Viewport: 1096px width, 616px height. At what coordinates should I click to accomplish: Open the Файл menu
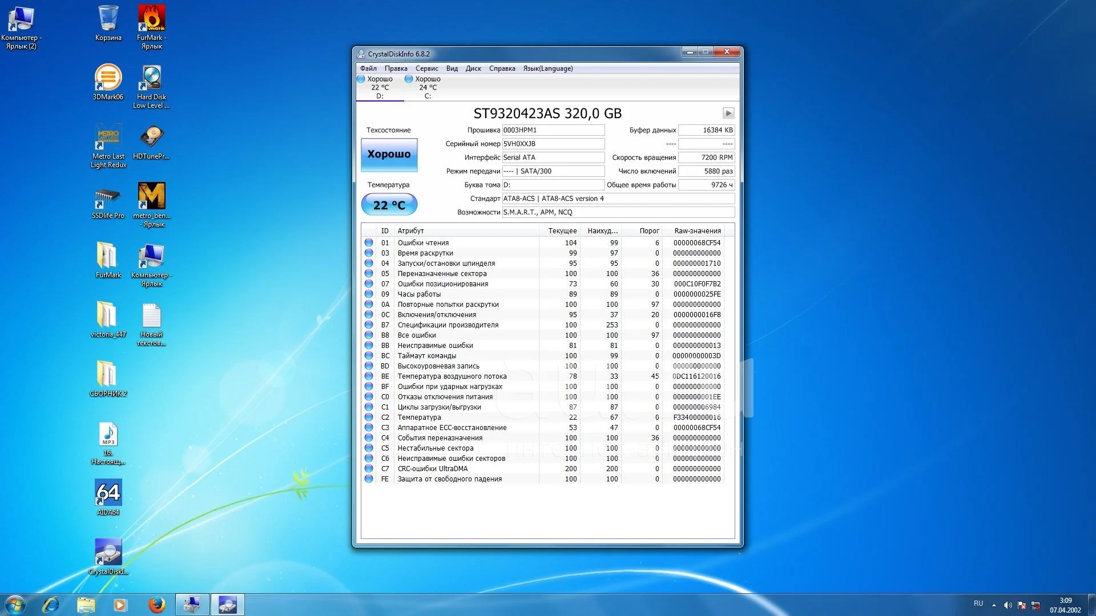click(x=368, y=68)
